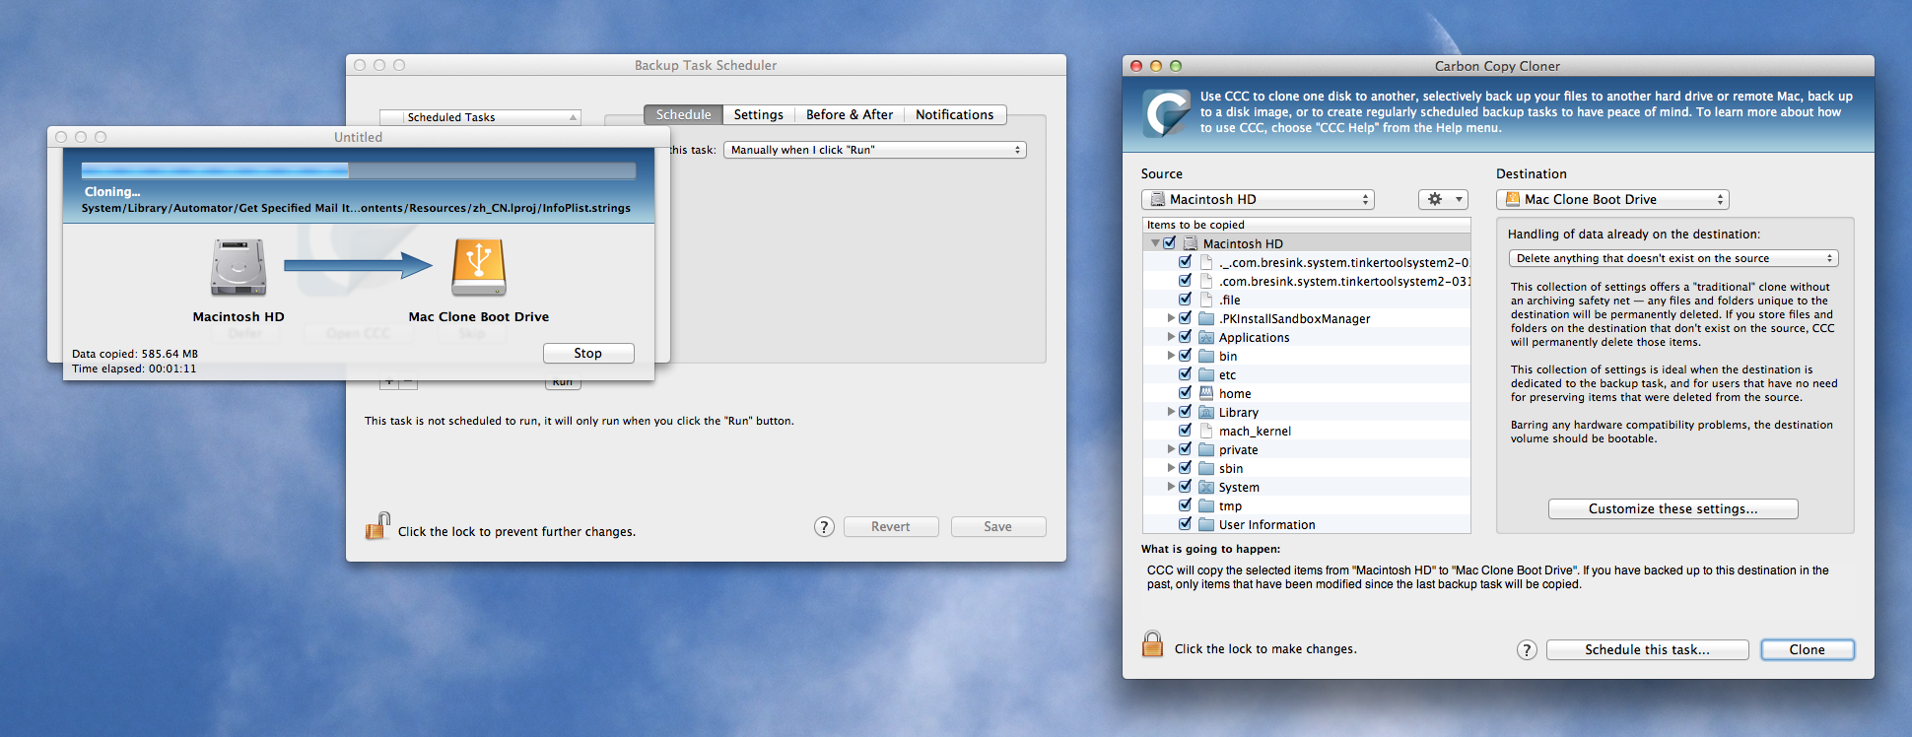Click the lock icon in Carbon Copy Cloner
This screenshot has height=737, width=1912.
1152,644
